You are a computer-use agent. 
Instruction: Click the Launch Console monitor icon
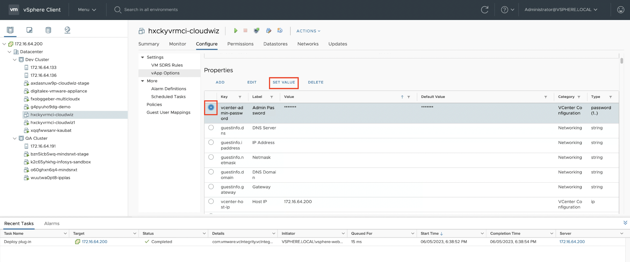coord(257,30)
